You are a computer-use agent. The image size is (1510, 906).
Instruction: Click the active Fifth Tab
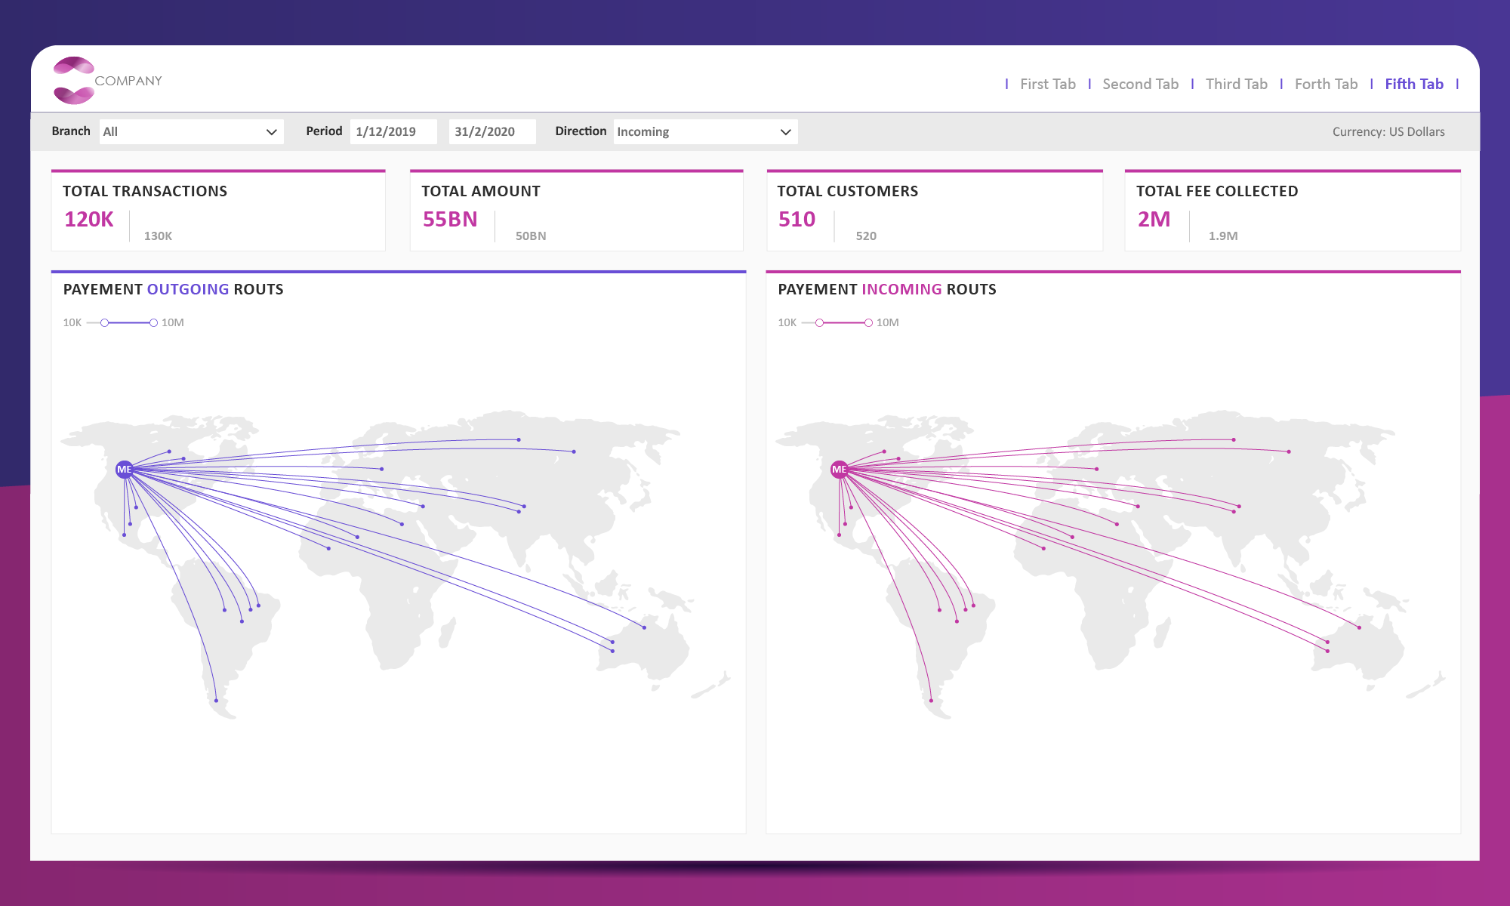[x=1413, y=84]
